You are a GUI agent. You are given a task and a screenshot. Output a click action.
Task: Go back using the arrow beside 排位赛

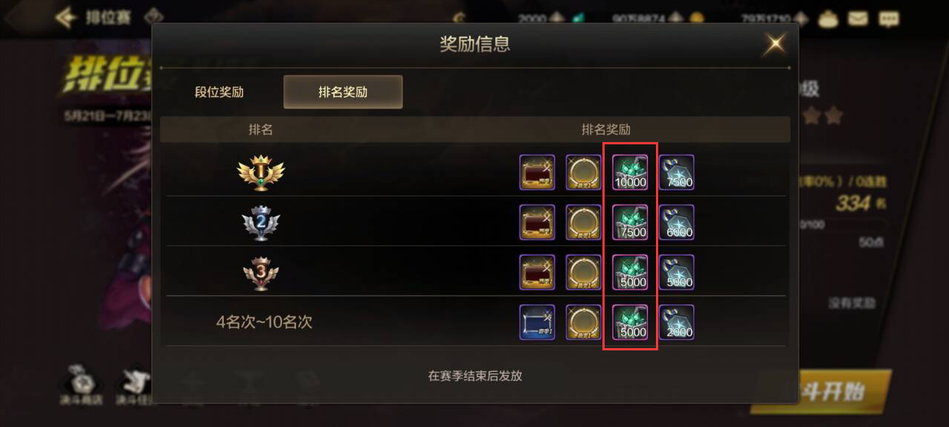tap(67, 17)
